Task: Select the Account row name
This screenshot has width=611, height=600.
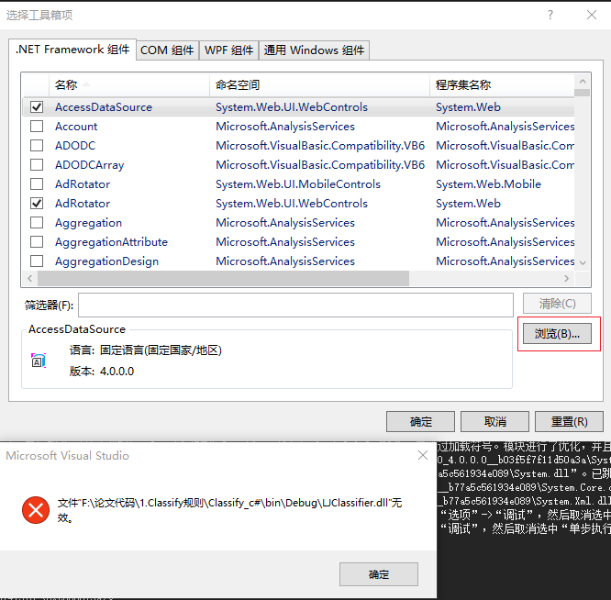Action: pyautogui.click(x=76, y=127)
